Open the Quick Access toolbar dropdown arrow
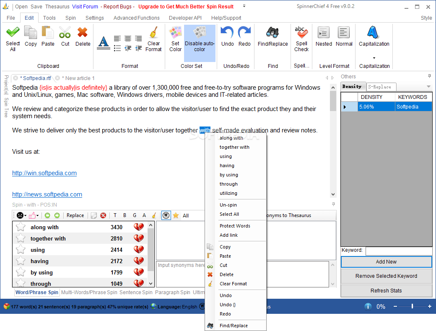 [244, 6]
